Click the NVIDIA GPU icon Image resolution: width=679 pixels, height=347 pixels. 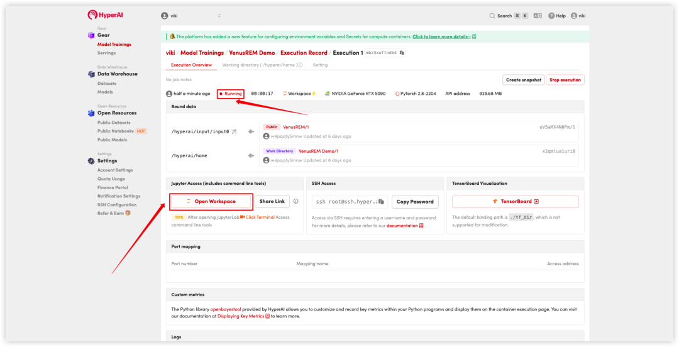pos(328,94)
